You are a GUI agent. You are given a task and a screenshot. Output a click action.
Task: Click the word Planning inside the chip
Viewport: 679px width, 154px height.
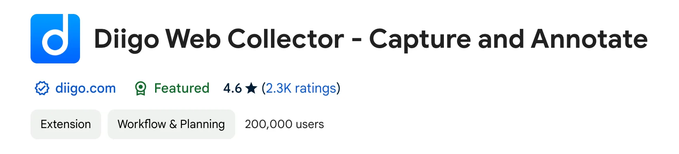203,124
